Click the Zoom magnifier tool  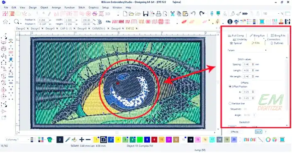pyautogui.click(x=17, y=22)
